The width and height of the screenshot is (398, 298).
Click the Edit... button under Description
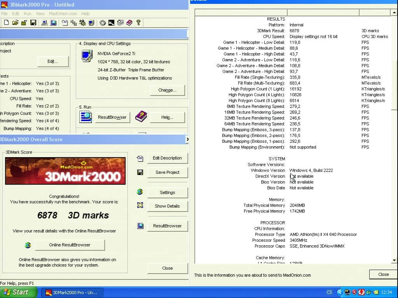click(x=53, y=62)
